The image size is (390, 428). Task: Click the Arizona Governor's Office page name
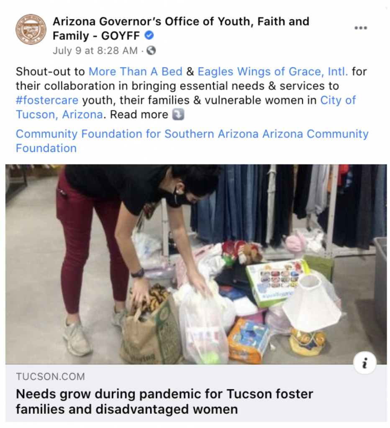pyautogui.click(x=181, y=21)
